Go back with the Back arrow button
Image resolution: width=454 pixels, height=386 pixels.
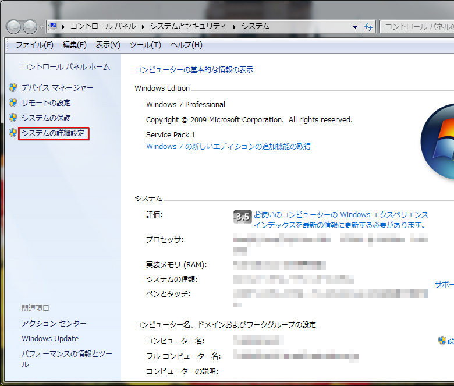pos(13,27)
